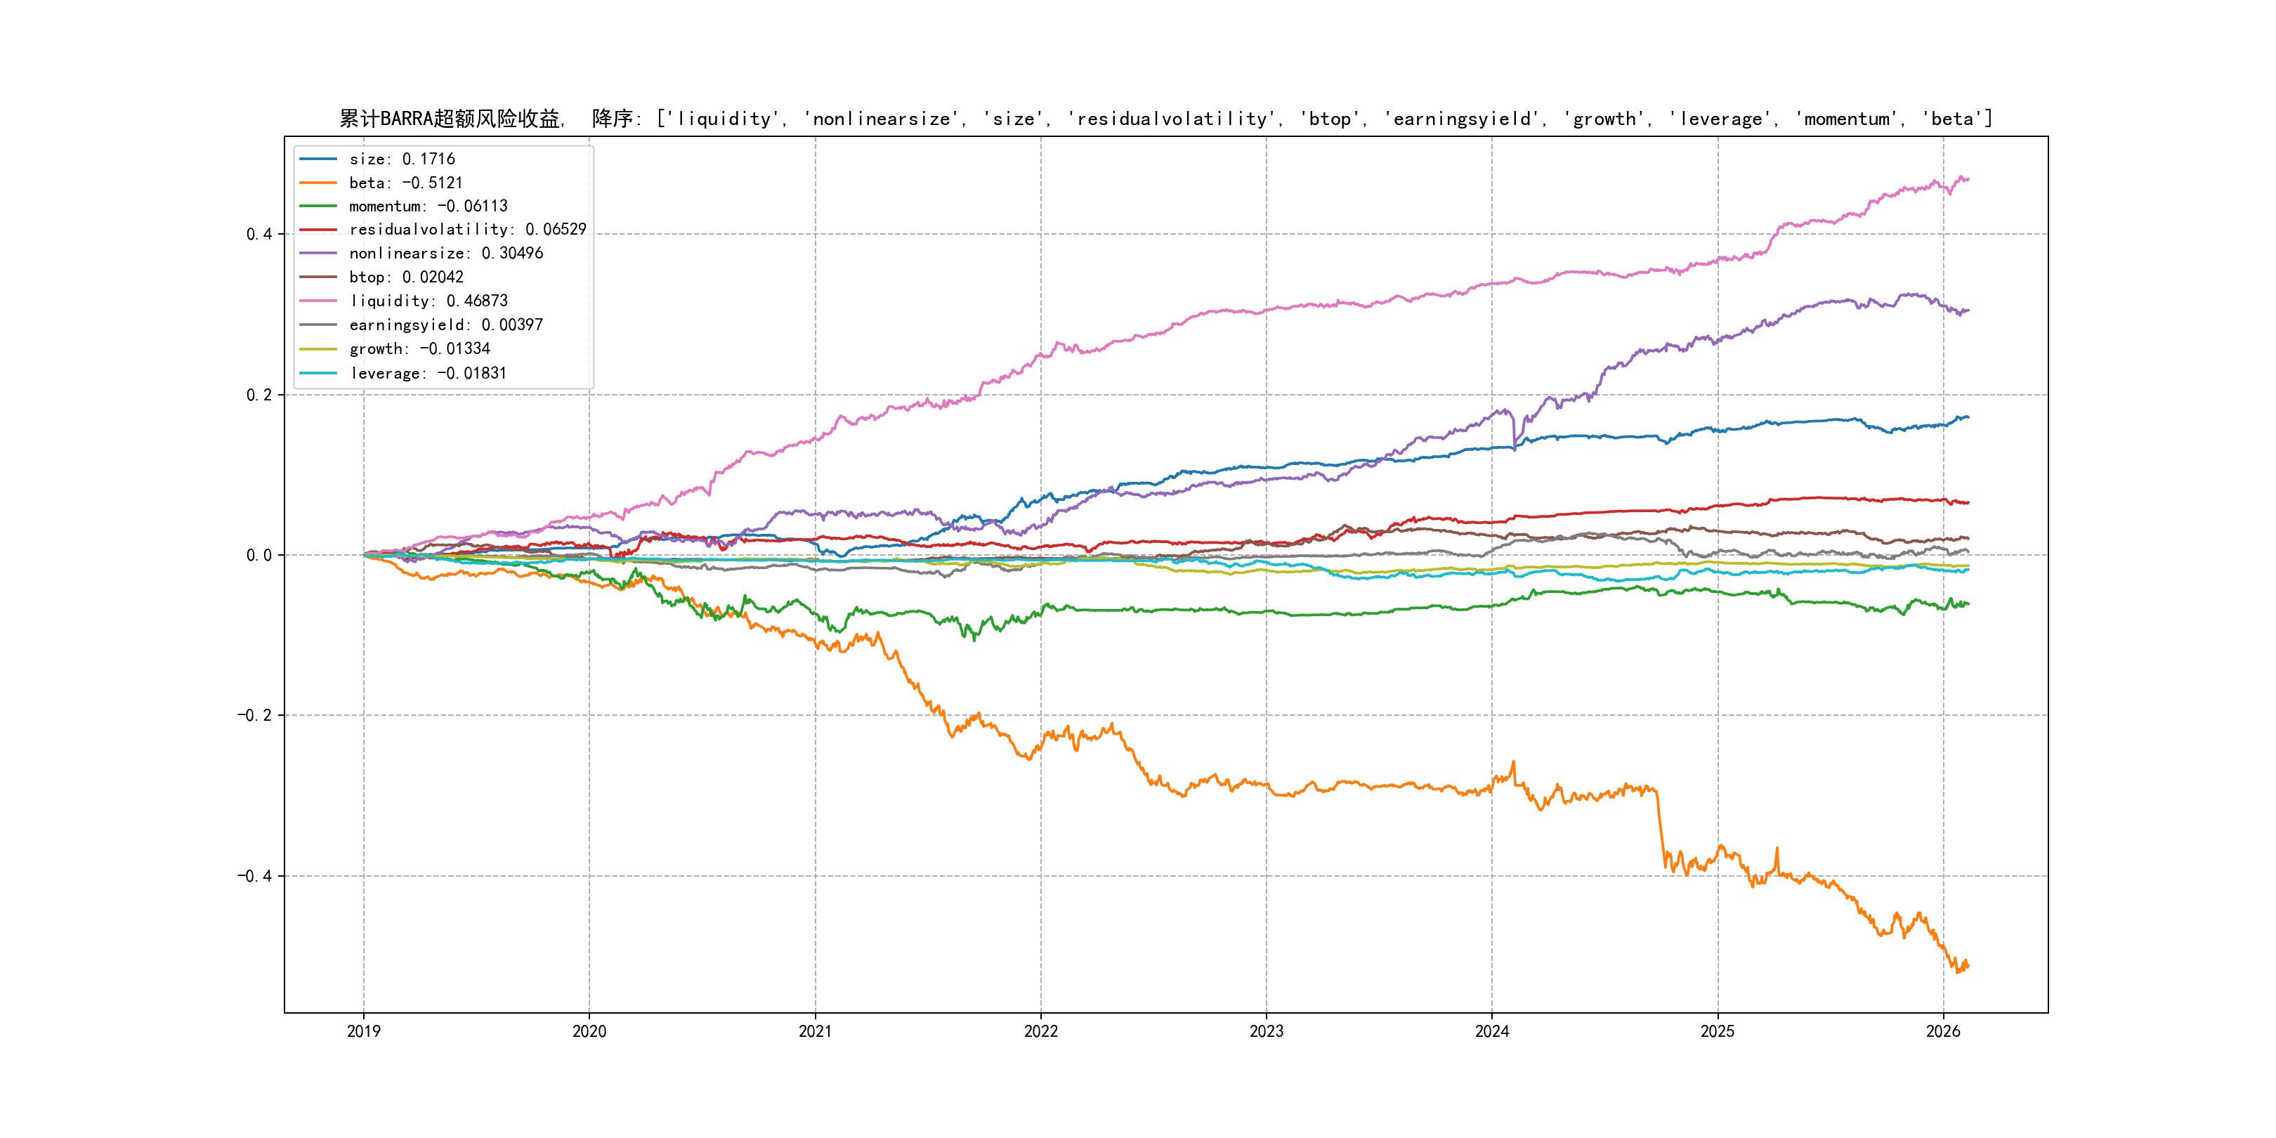Viewport: 2276px width, 1138px height.
Task: Click the 0.0 y-axis tick label
Action: pos(259,555)
